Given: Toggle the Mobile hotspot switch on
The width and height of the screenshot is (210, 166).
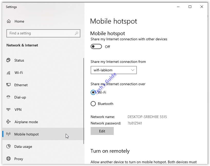Looking at the screenshot, I should pos(96,46).
